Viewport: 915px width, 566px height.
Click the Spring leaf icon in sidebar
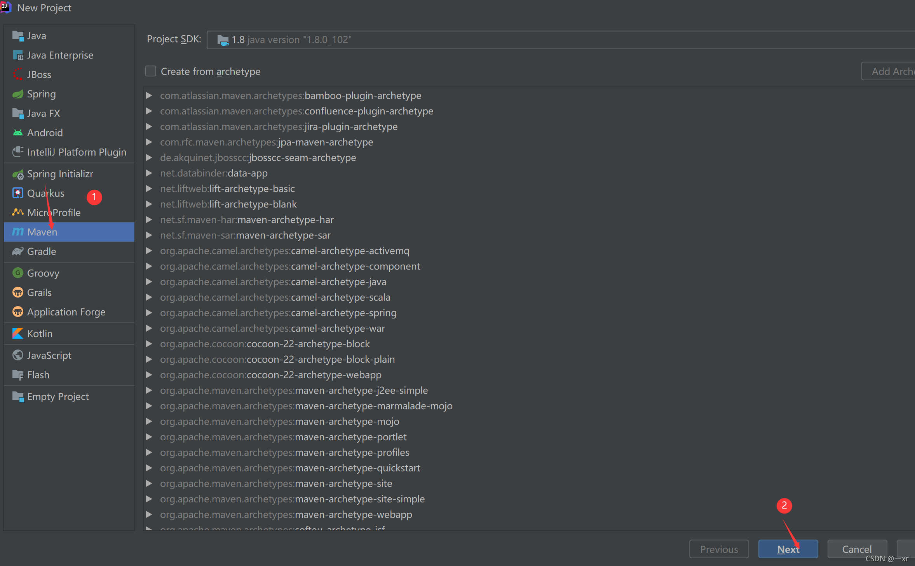(x=18, y=94)
